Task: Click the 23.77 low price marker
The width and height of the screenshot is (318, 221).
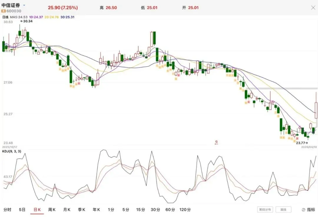Action: click(x=302, y=143)
